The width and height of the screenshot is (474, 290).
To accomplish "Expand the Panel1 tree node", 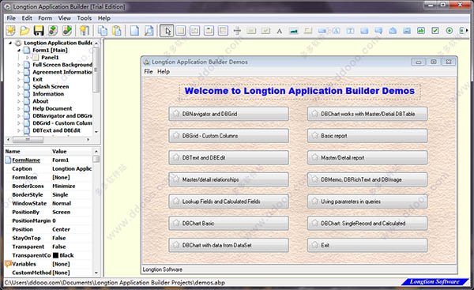I will coord(27,58).
